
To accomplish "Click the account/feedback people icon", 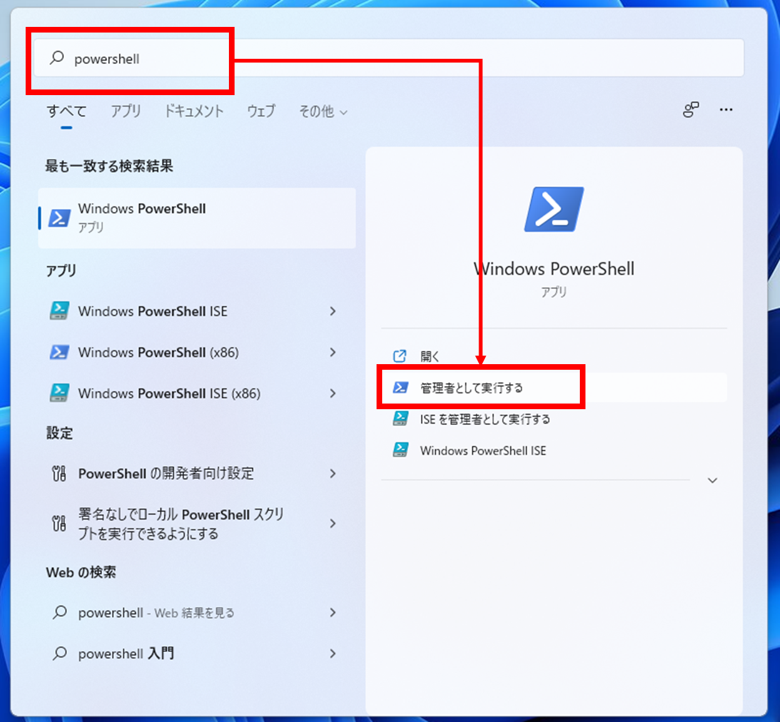I will (x=691, y=109).
